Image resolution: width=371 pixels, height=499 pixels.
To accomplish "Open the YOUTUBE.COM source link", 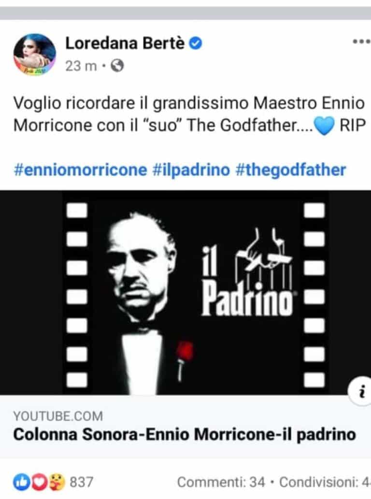I will (x=58, y=416).
